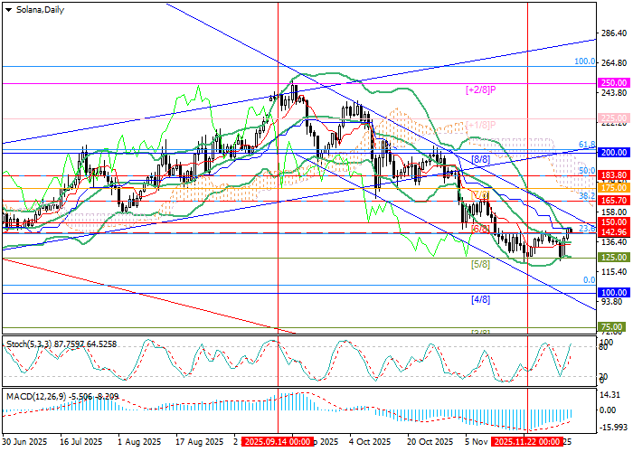Select the blue 200.00 price label
The image size is (633, 452).
[x=614, y=153]
